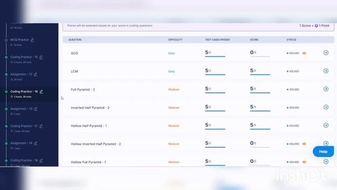Image resolution: width=337 pixels, height=190 pixels.
Task: Open Hollow Inverted Half Pyramid - 2 question name
Action: [96, 144]
